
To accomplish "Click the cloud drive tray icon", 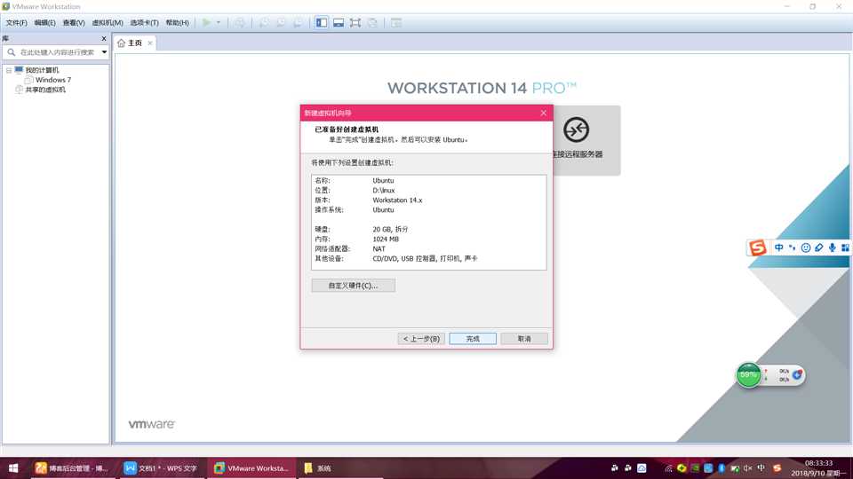I will [x=642, y=468].
